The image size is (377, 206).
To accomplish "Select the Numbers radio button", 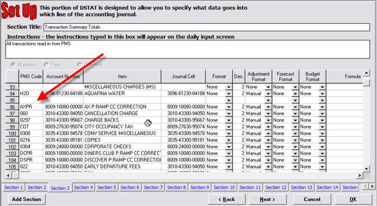I will [x=13, y=65].
